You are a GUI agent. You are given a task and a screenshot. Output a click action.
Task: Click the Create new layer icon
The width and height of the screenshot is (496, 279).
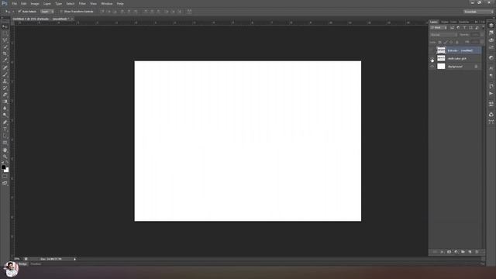pyautogui.click(x=470, y=252)
